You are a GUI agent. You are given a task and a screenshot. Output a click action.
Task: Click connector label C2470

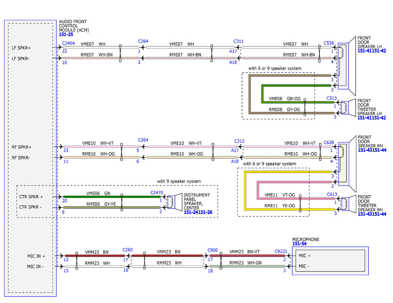pos(157,193)
